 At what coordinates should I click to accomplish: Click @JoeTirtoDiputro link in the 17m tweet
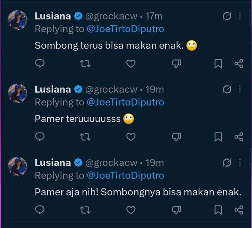coord(125,29)
